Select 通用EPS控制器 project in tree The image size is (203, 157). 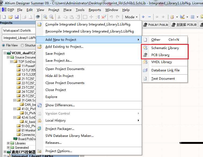coord(21,152)
